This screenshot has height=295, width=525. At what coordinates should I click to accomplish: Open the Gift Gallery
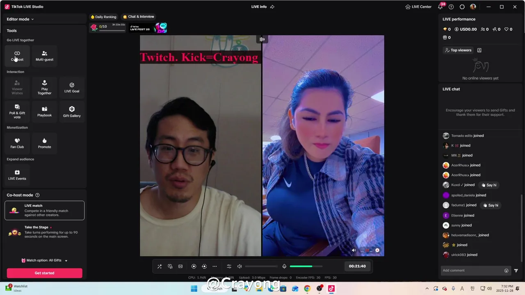point(72,111)
